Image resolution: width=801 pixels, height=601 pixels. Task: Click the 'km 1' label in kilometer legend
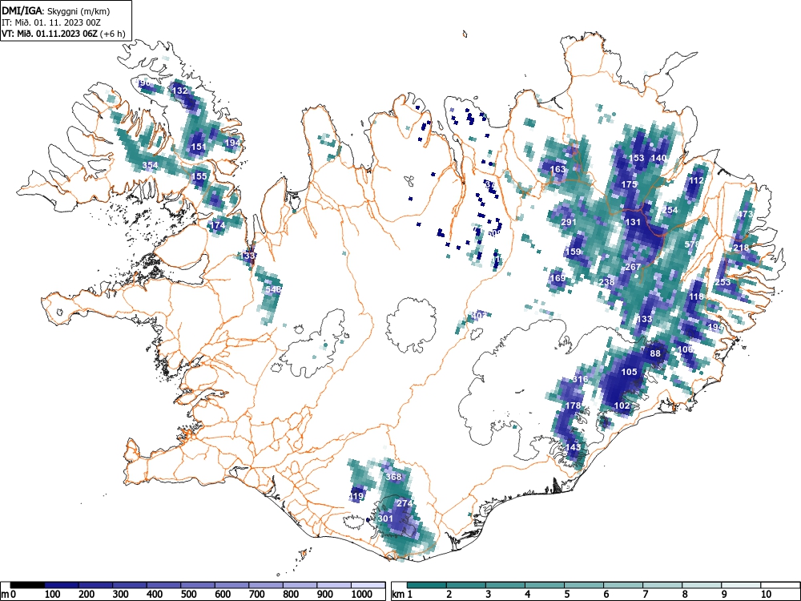click(403, 595)
